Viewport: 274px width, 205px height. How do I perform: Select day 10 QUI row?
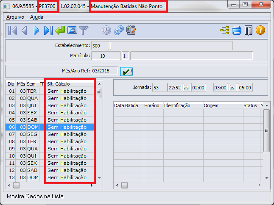tap(50, 156)
